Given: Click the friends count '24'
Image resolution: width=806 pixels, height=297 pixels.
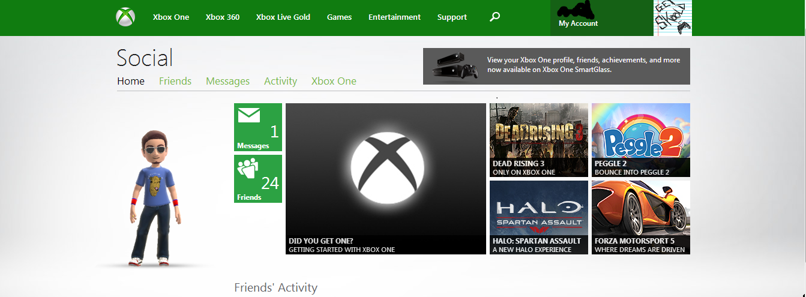Looking at the screenshot, I should point(270,183).
